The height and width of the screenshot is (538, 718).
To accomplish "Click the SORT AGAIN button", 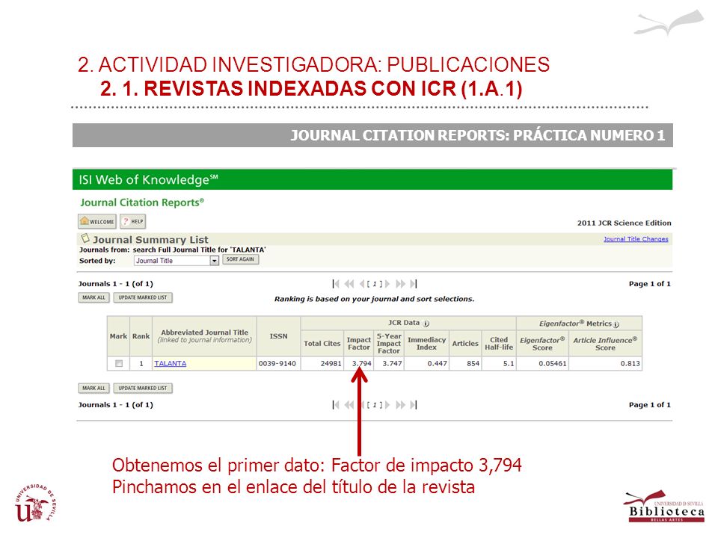I will point(240,259).
